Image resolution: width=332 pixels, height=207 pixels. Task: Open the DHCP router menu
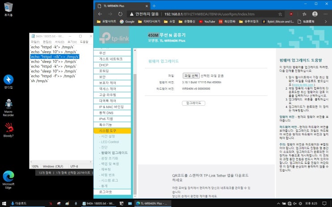tap(112, 65)
